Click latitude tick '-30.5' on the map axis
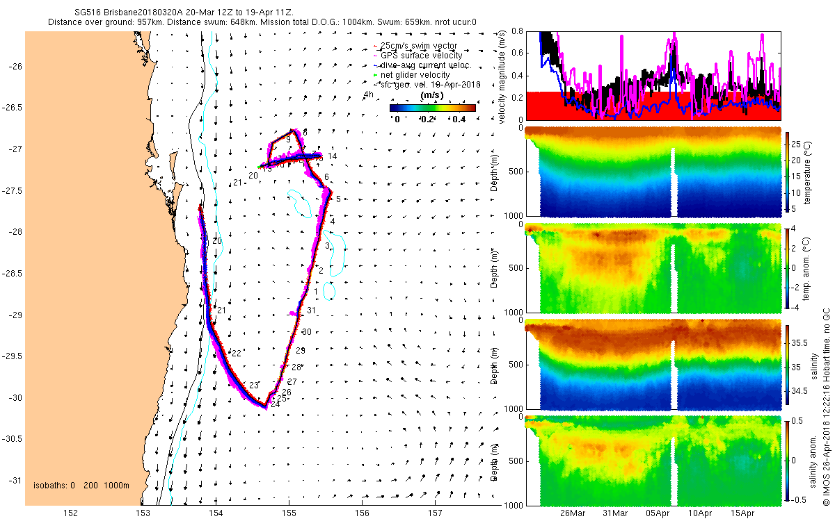 pyautogui.click(x=13, y=439)
